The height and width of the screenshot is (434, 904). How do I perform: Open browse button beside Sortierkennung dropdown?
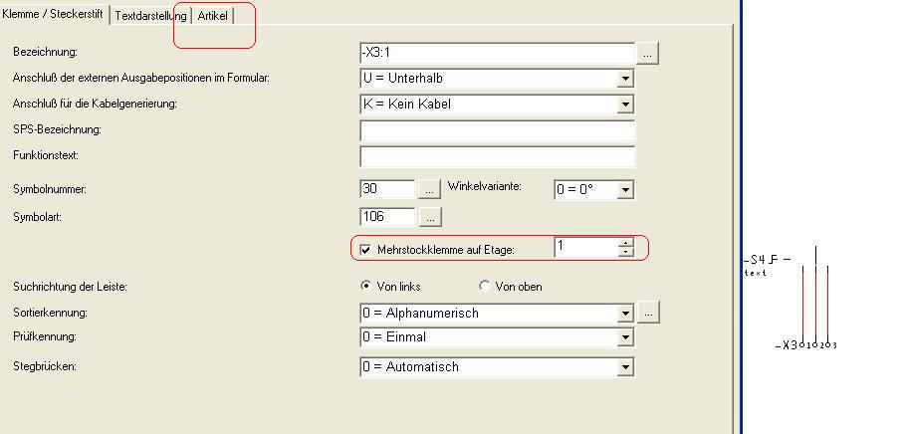648,313
